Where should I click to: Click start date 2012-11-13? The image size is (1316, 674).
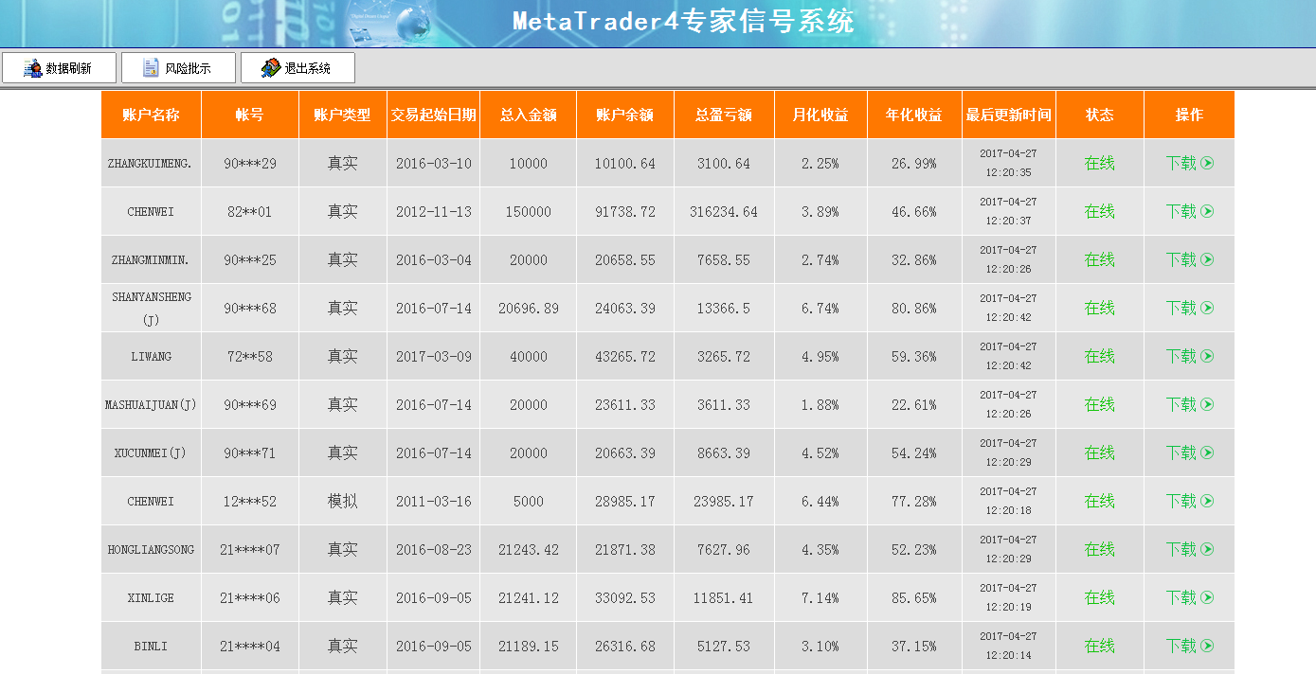click(434, 211)
